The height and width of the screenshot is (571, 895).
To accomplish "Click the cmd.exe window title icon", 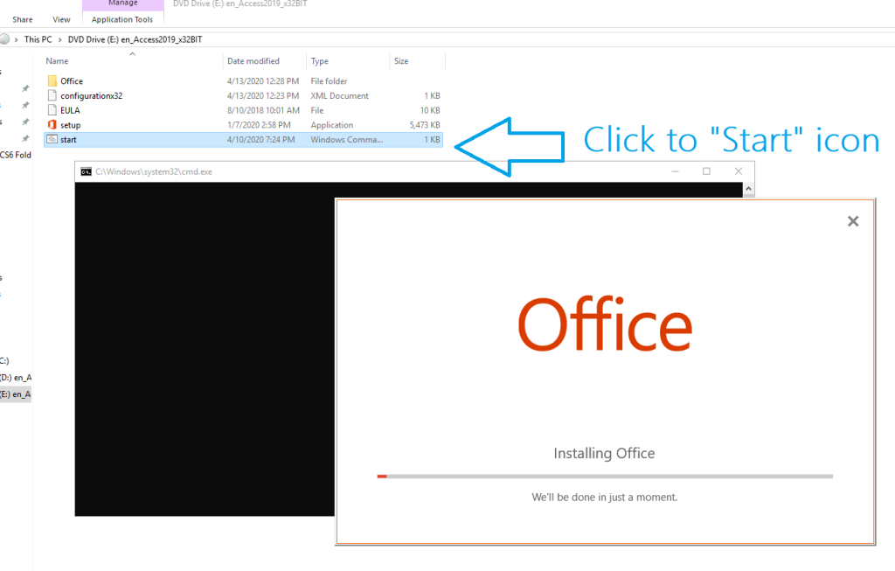I will (87, 171).
